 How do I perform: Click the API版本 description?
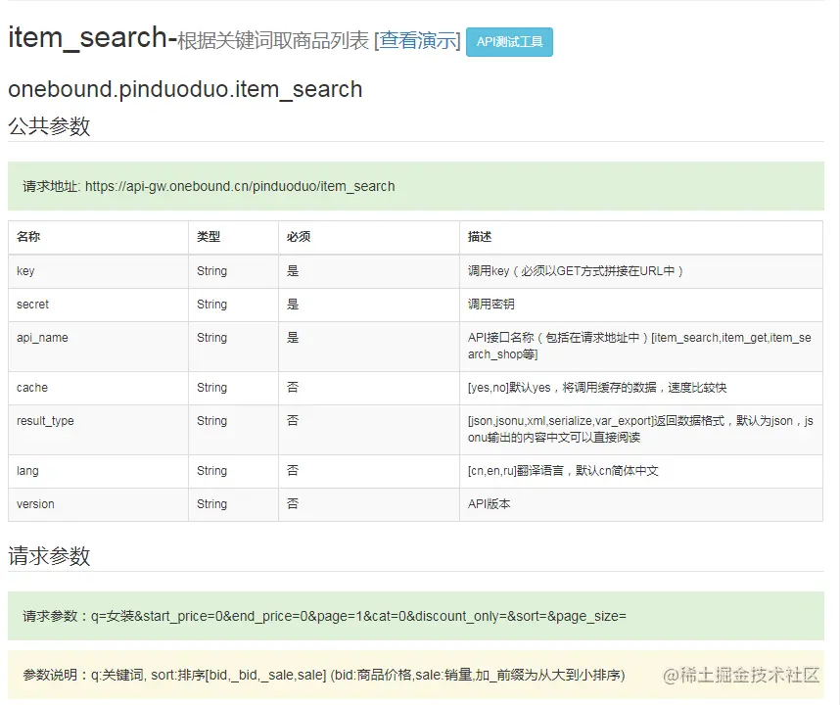coord(490,504)
